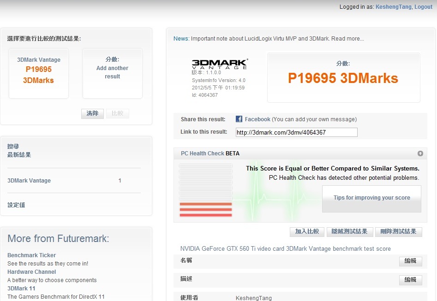Select the P19695 3DMark Vantage result card
Viewport: 437px width, 301px height.
click(39, 73)
